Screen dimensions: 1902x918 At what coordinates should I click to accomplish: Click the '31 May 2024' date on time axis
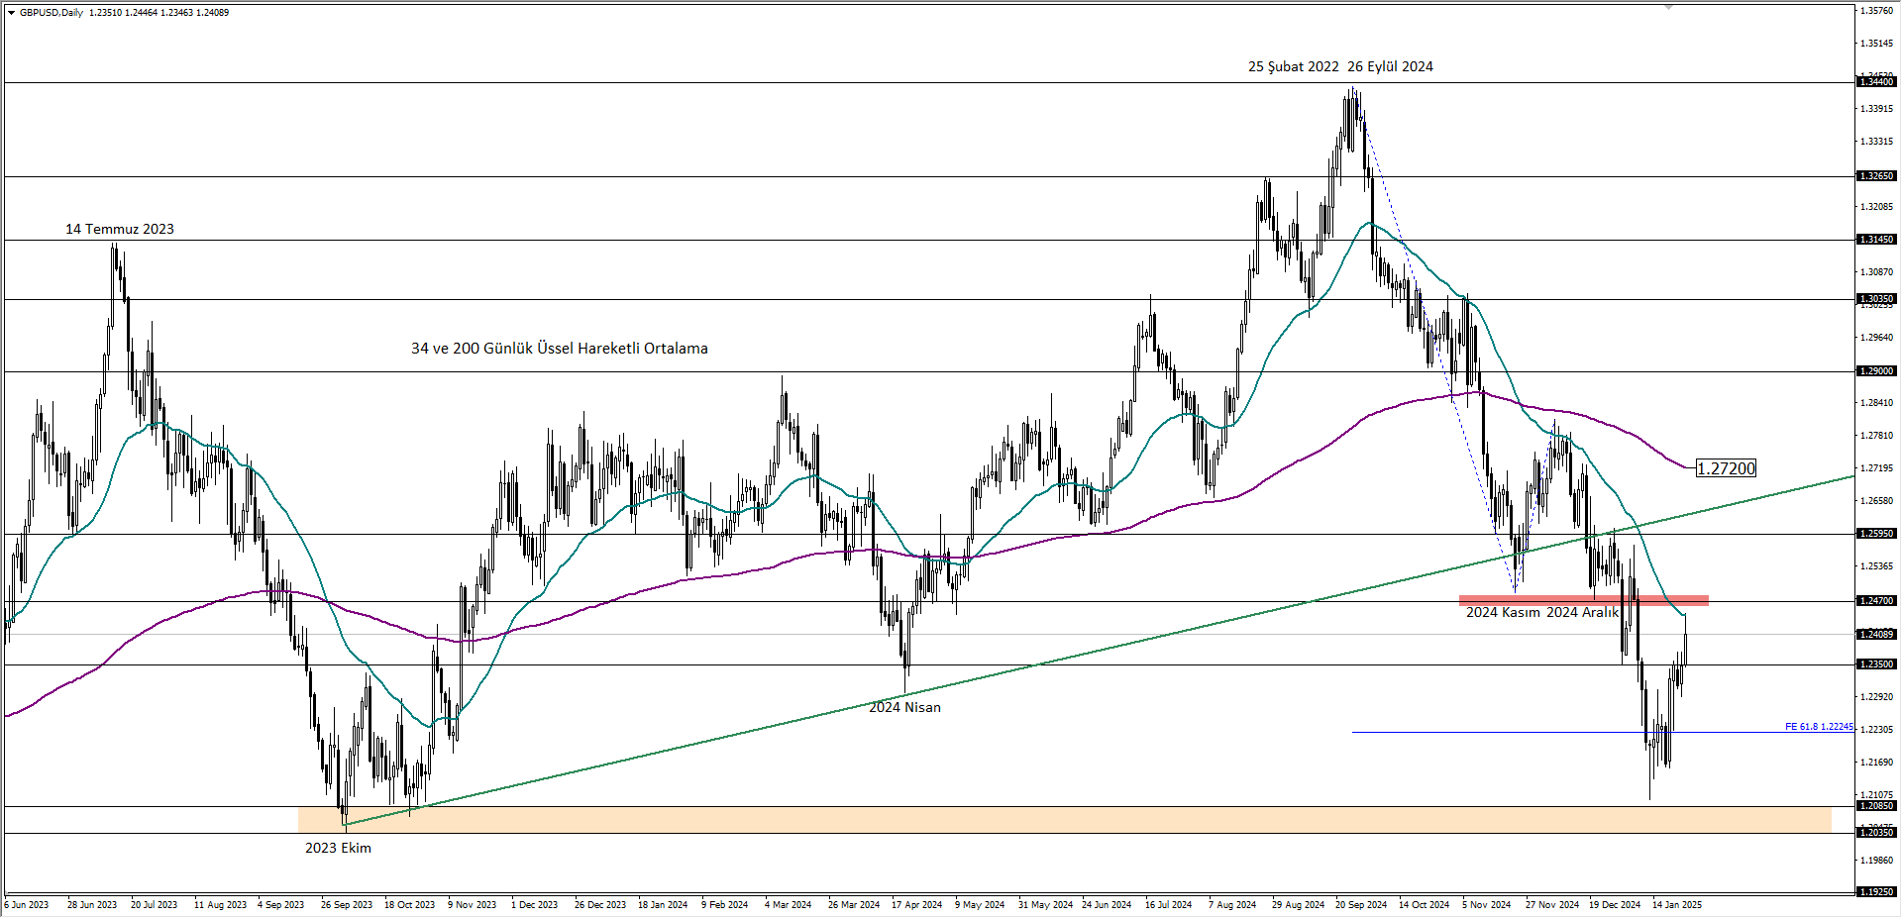pyautogui.click(x=1045, y=905)
